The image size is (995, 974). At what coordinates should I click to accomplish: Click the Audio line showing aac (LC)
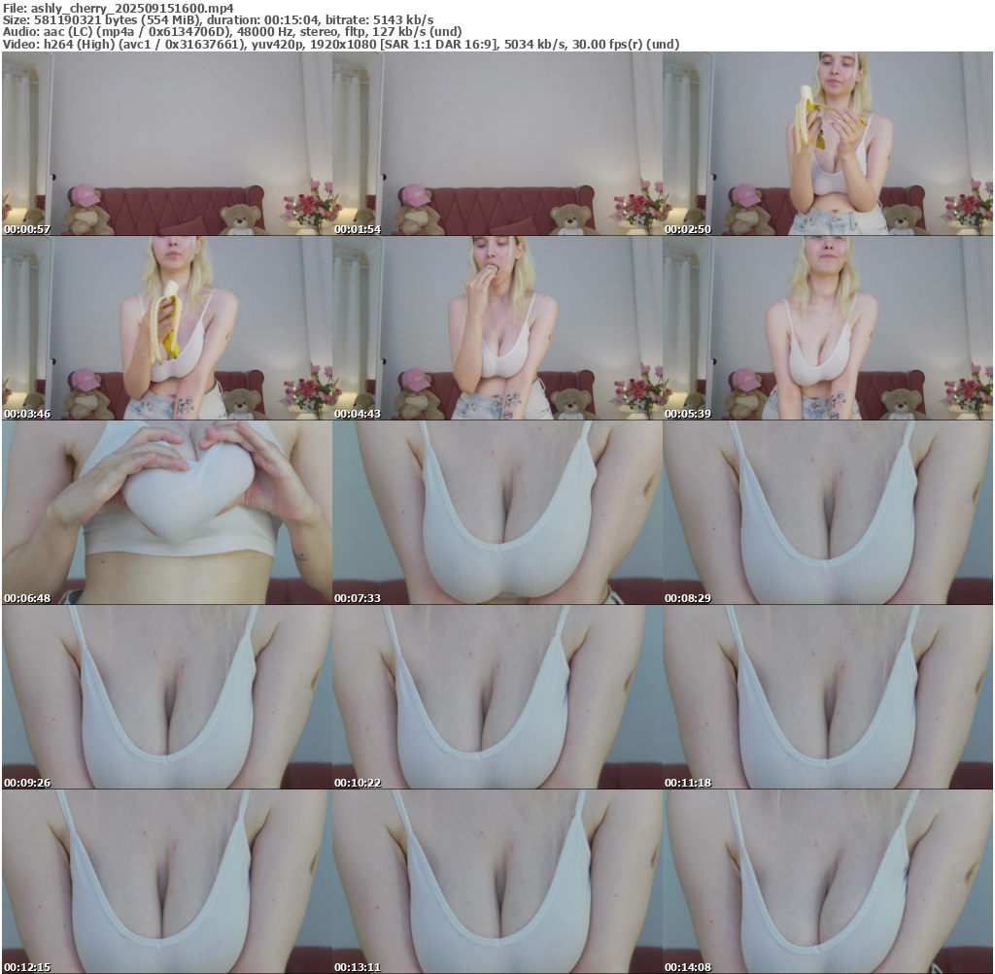click(x=232, y=32)
